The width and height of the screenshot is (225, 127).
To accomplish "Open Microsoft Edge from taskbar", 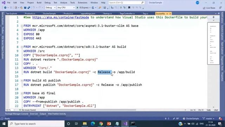I will (93, 124).
